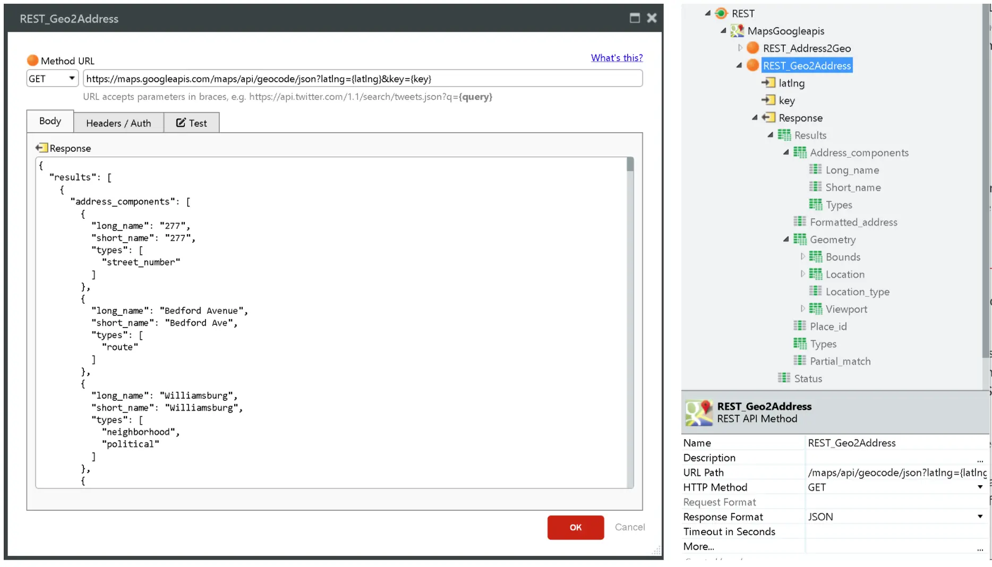Expand the Bounds tree node
The image size is (992, 567).
click(x=803, y=257)
